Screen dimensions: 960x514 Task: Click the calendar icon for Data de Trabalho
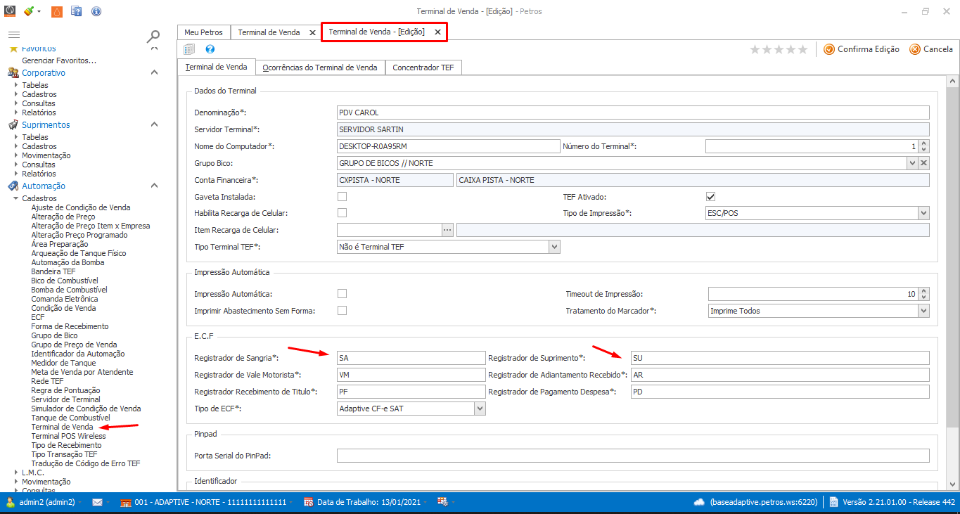[x=308, y=502]
